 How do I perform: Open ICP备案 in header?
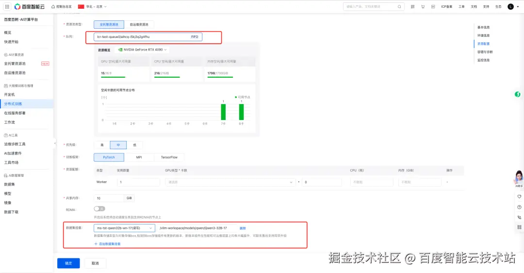point(446,6)
